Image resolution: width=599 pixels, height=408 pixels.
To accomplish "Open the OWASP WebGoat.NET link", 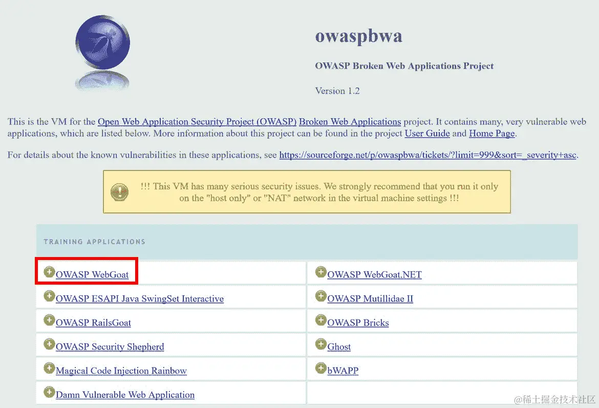I will [x=374, y=275].
